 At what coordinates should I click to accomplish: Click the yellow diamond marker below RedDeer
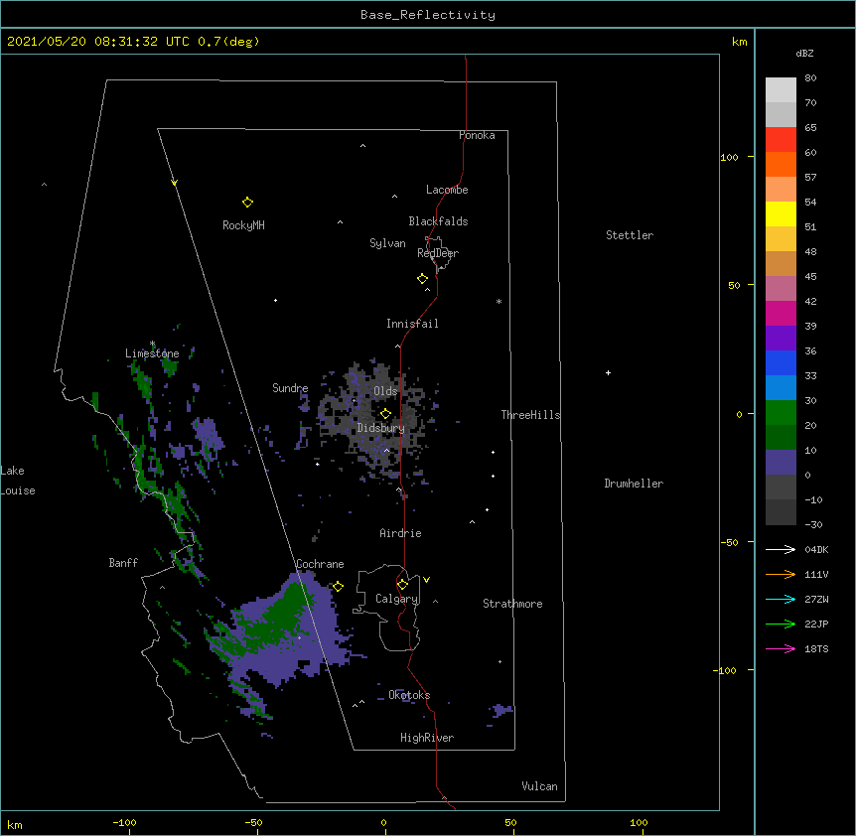point(422,279)
